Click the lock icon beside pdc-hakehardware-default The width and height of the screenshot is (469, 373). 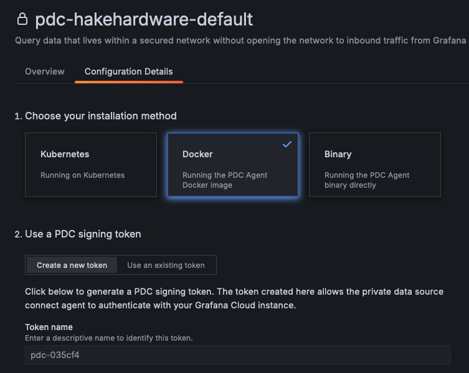point(22,19)
